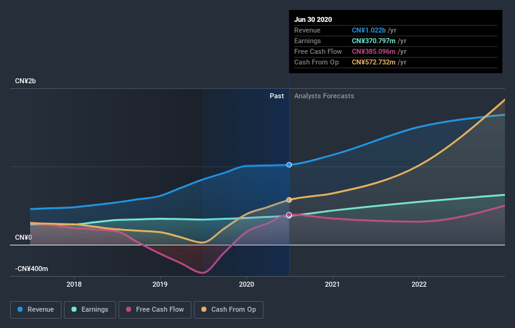Click the 2022 x-axis label
Image resolution: width=515 pixels, height=328 pixels.
[419, 284]
